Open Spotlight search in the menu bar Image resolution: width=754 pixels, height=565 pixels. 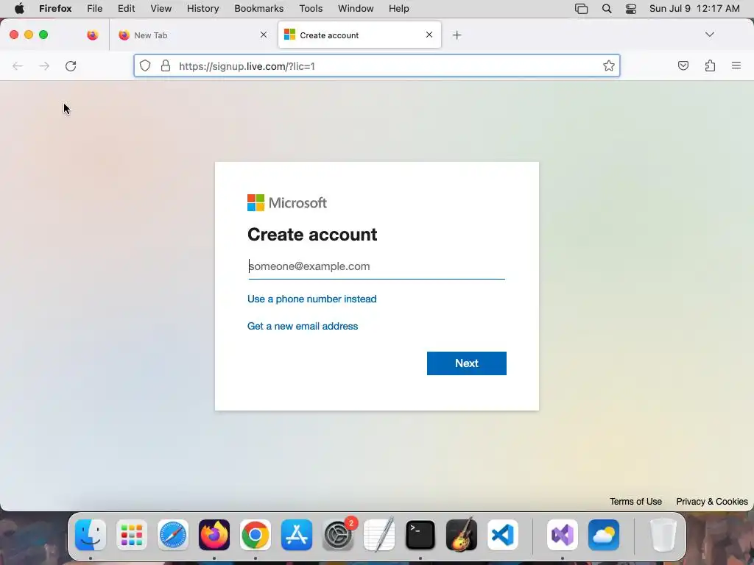(x=607, y=9)
